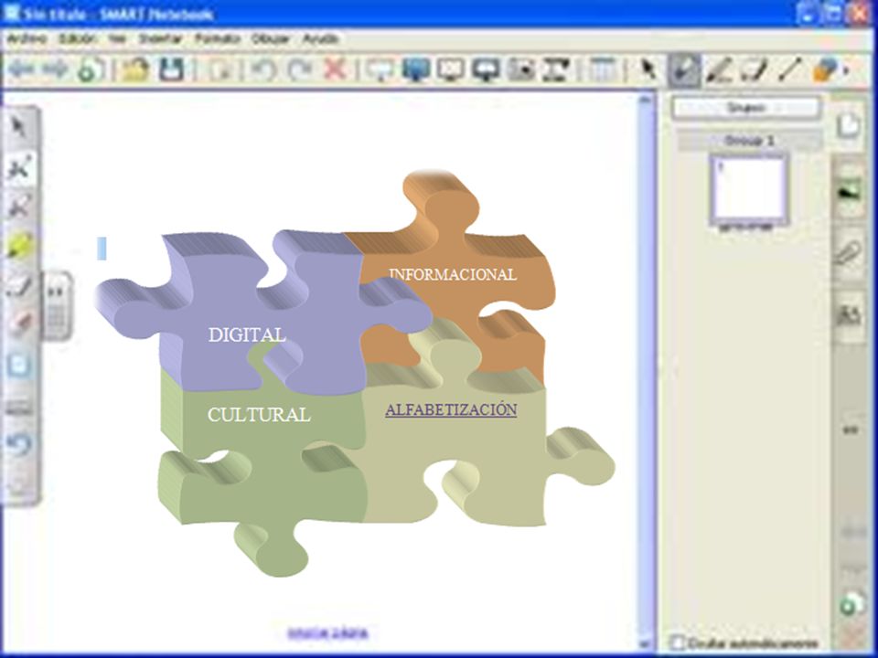Select the line tool in the toolbar
Image resolution: width=878 pixels, height=658 pixels.
(789, 70)
